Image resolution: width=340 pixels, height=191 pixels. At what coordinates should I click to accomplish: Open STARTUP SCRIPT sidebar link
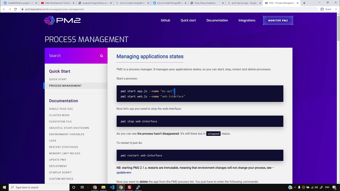pyautogui.click(x=60, y=172)
